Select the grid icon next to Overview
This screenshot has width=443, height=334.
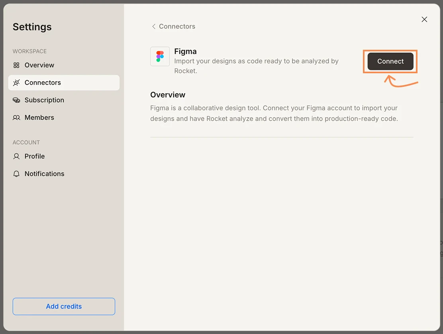16,65
